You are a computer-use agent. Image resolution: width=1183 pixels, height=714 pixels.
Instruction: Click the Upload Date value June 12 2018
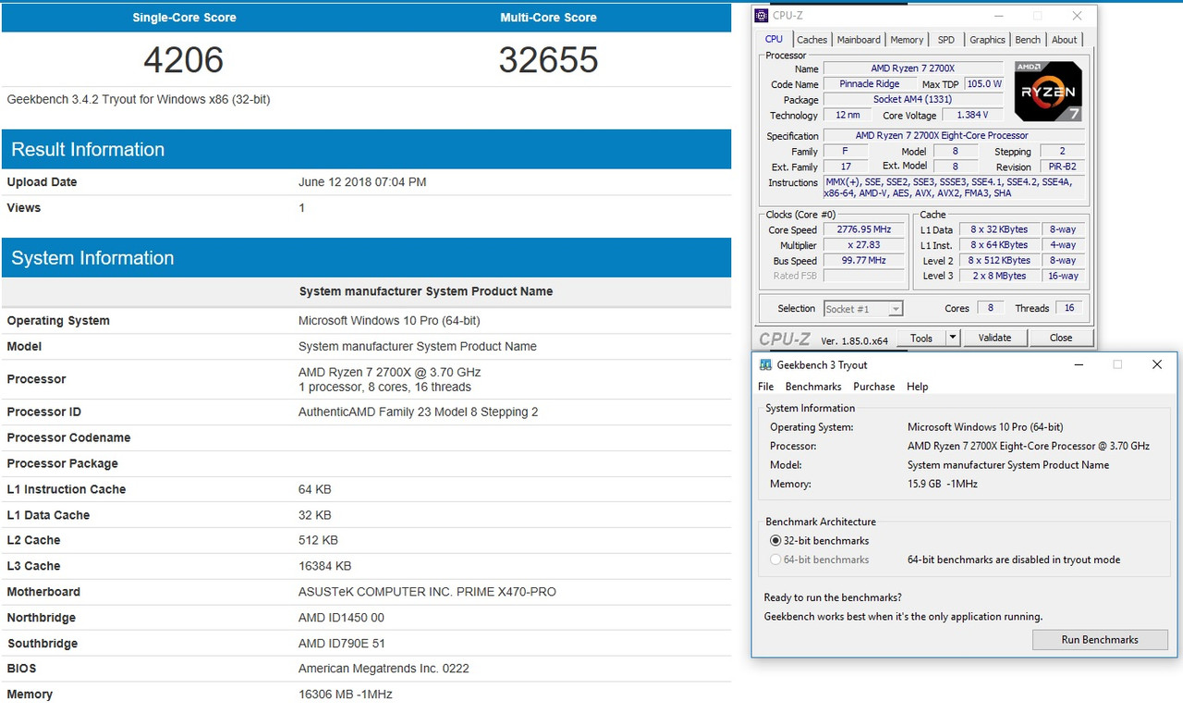pyautogui.click(x=362, y=182)
